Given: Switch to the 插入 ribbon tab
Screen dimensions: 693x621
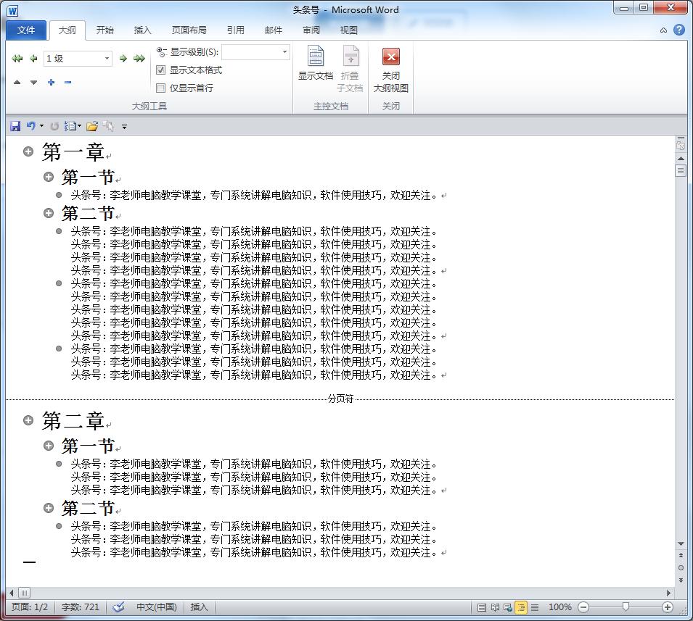Looking at the screenshot, I should click(x=142, y=30).
